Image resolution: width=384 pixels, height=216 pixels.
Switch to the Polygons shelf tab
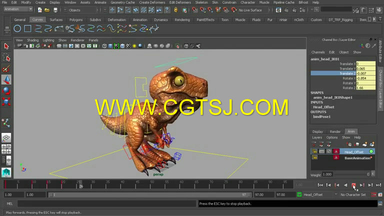[76, 19]
